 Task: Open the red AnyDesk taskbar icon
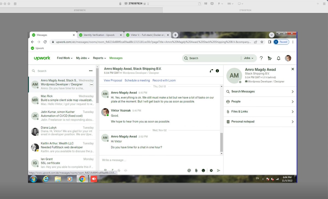click(94, 179)
